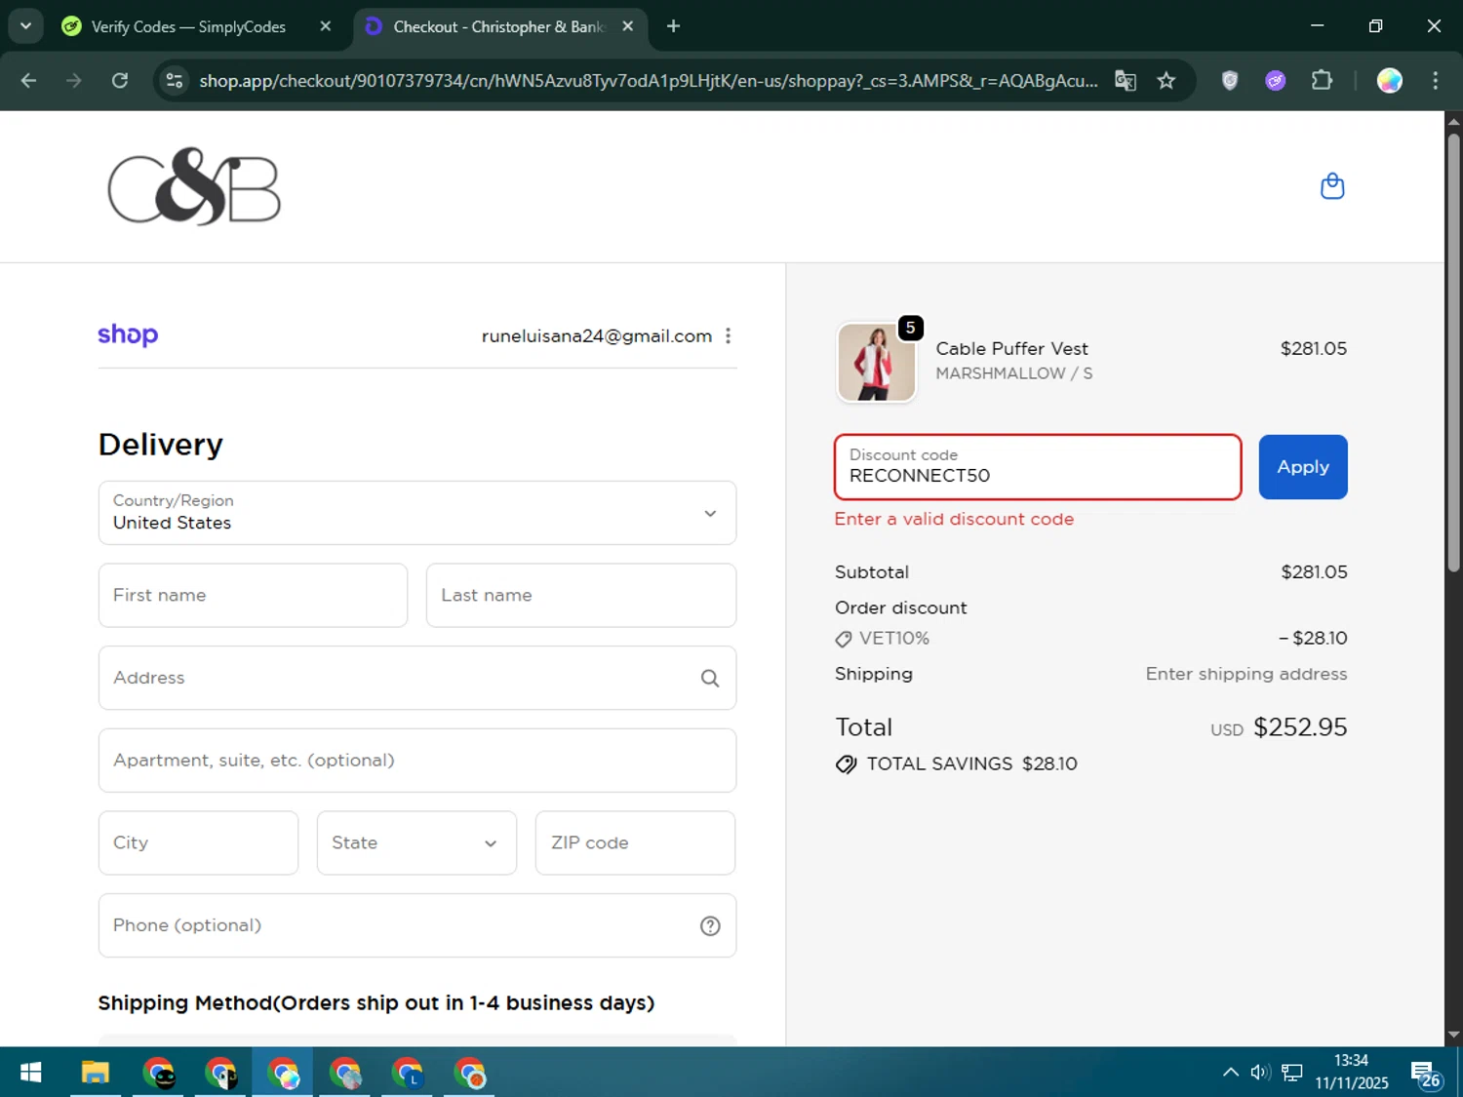Go forward in browser history
Viewport: 1463px width, 1097px height.
tap(74, 80)
